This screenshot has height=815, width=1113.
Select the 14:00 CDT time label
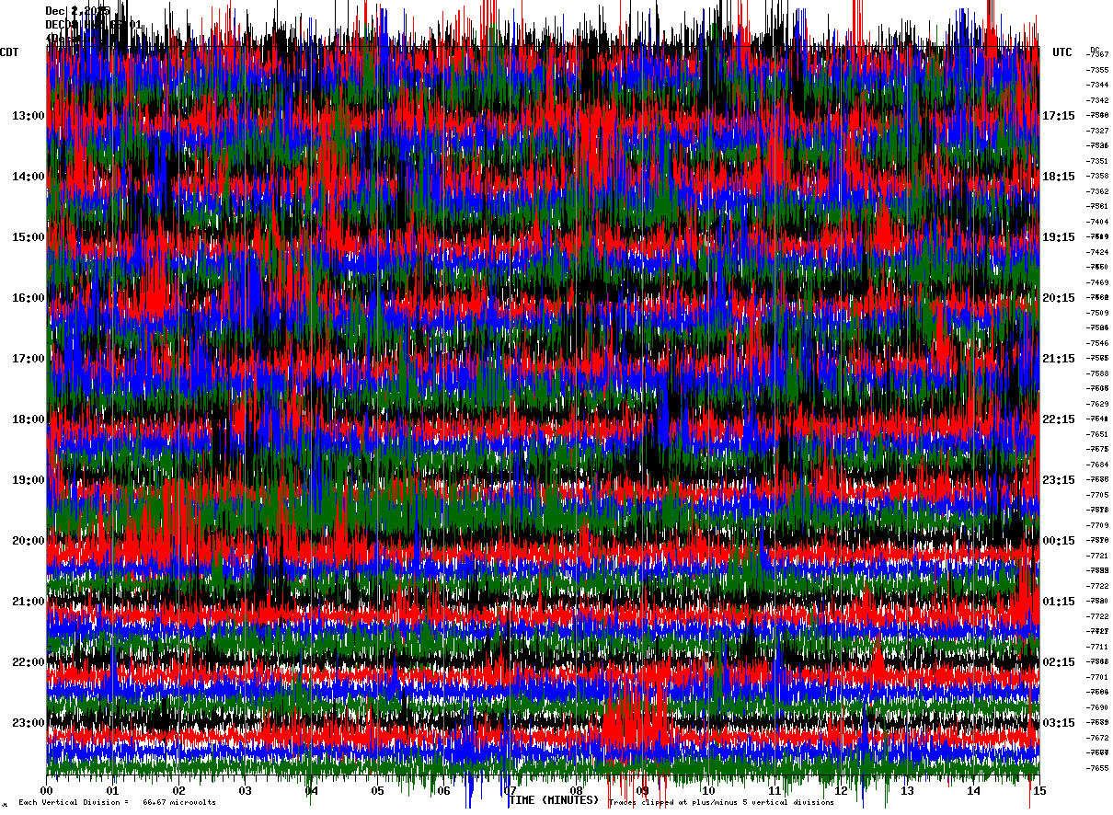29,177
